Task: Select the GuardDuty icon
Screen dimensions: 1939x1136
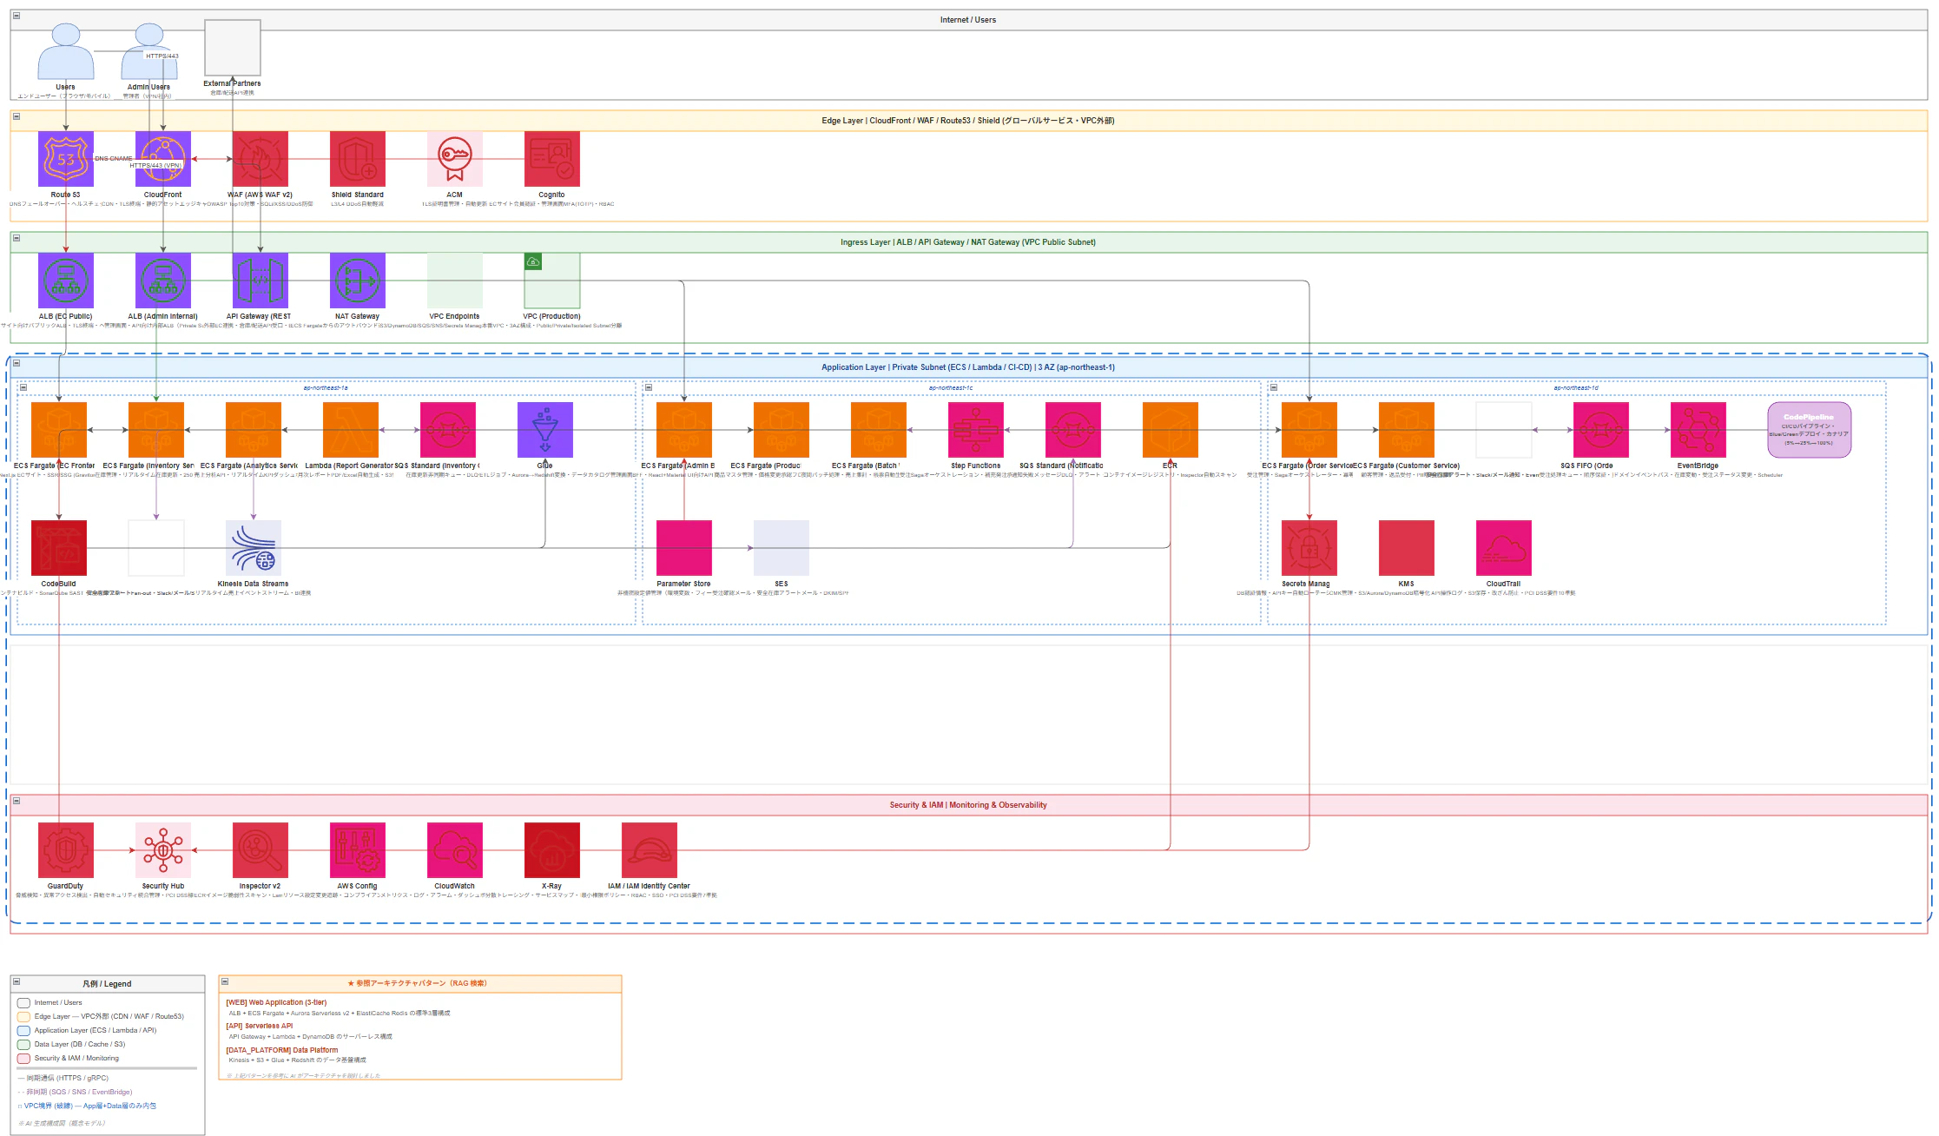Action: (x=66, y=850)
